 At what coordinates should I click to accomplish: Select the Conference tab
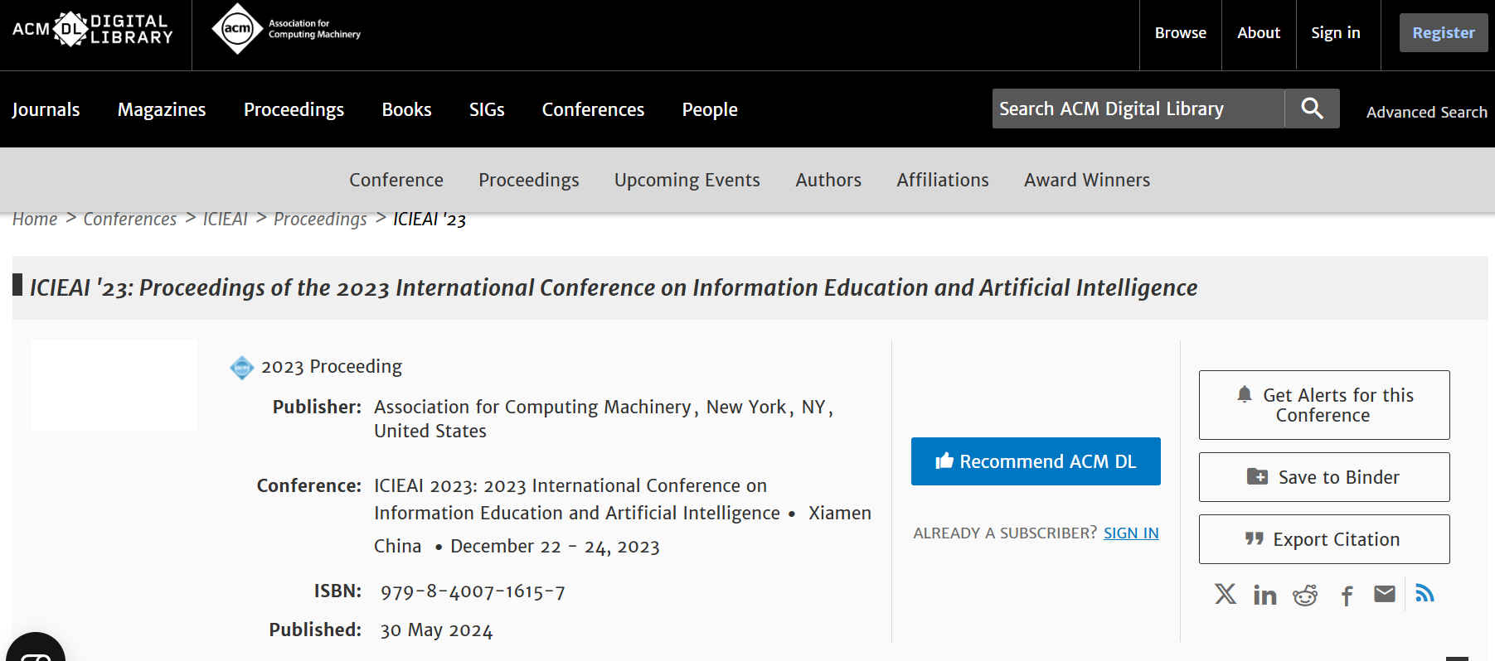(396, 180)
